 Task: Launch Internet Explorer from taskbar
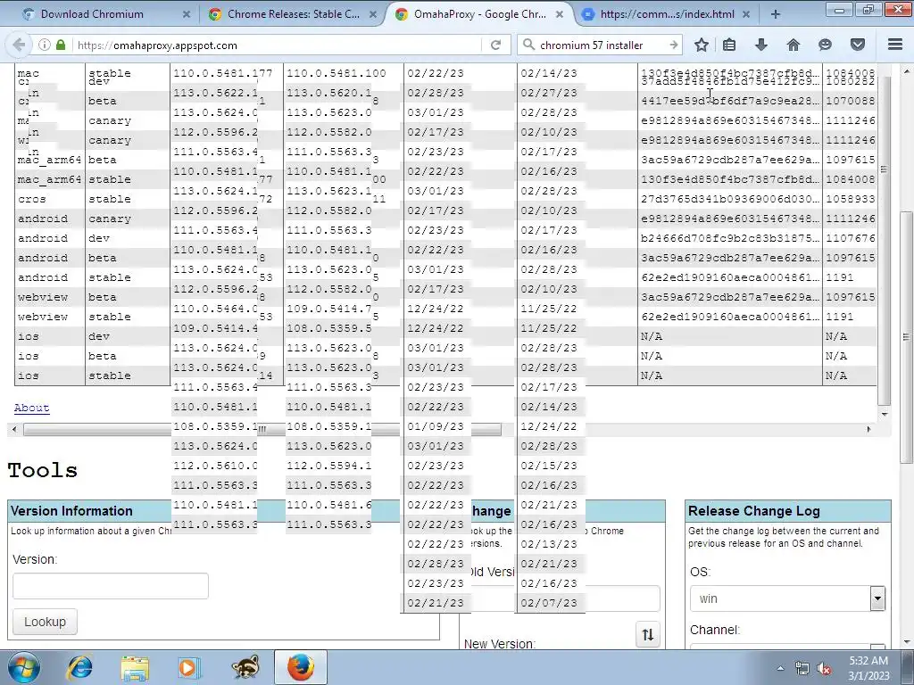tap(79, 667)
